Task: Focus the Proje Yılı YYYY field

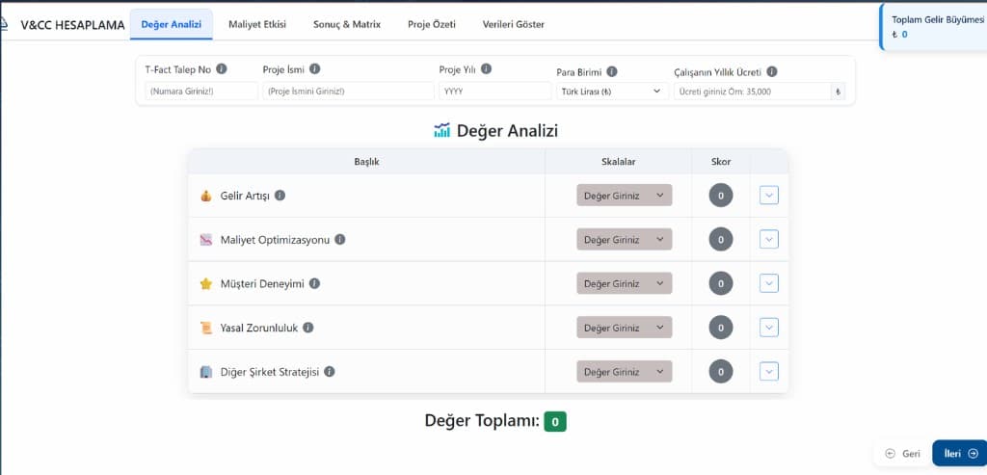Action: (495, 92)
